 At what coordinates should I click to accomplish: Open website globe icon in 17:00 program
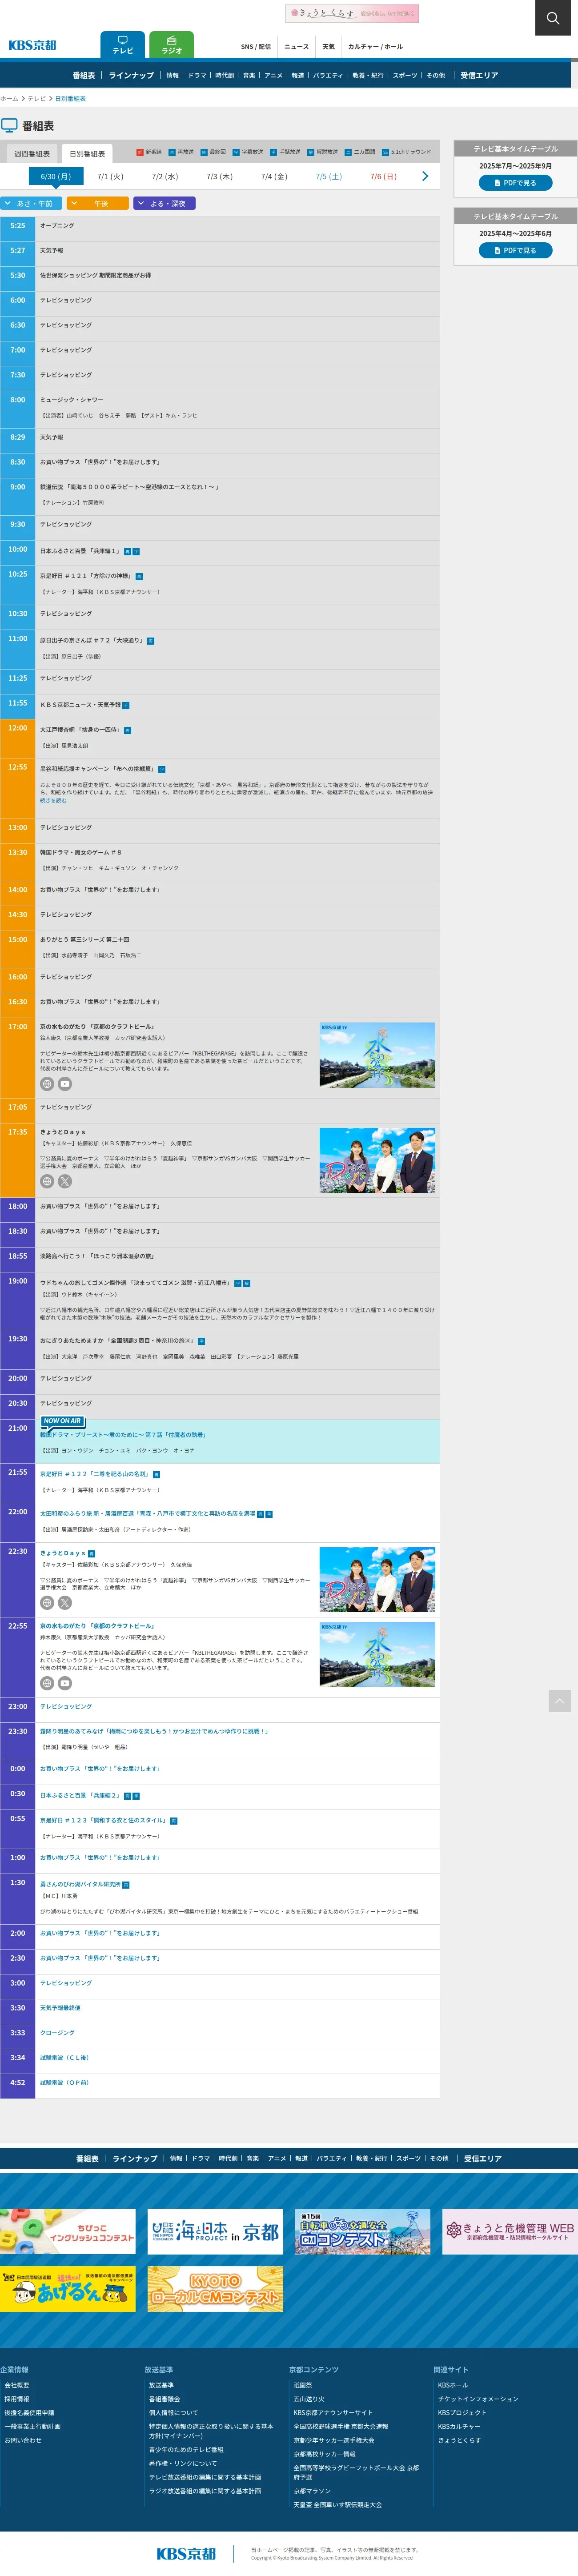point(47,1084)
